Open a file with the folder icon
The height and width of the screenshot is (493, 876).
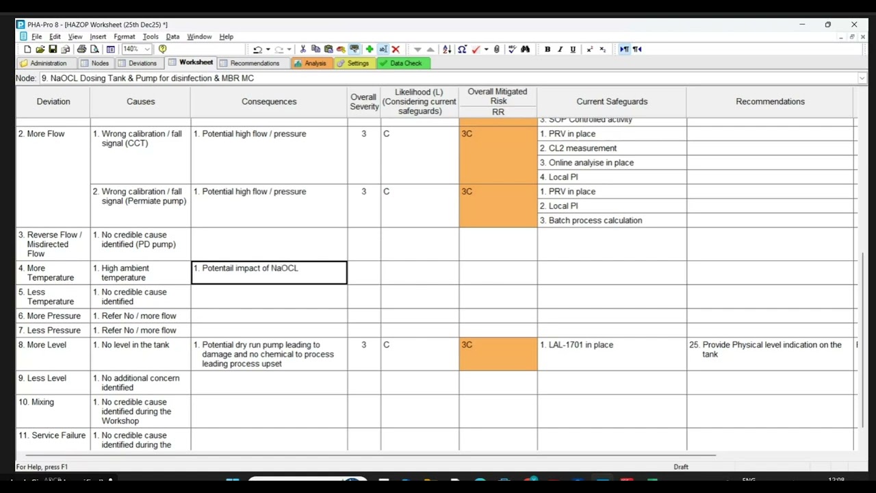tap(40, 49)
